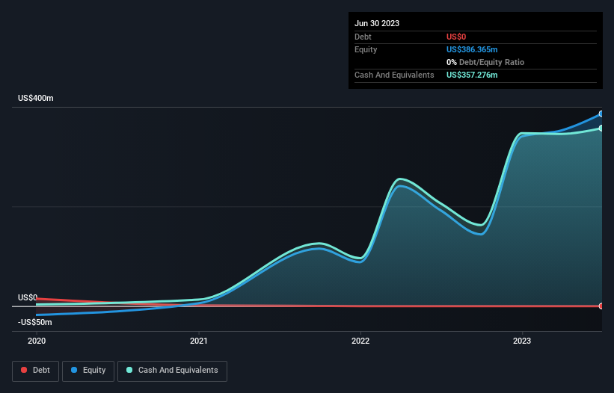Select the teal Cash endpoint marker

point(601,129)
